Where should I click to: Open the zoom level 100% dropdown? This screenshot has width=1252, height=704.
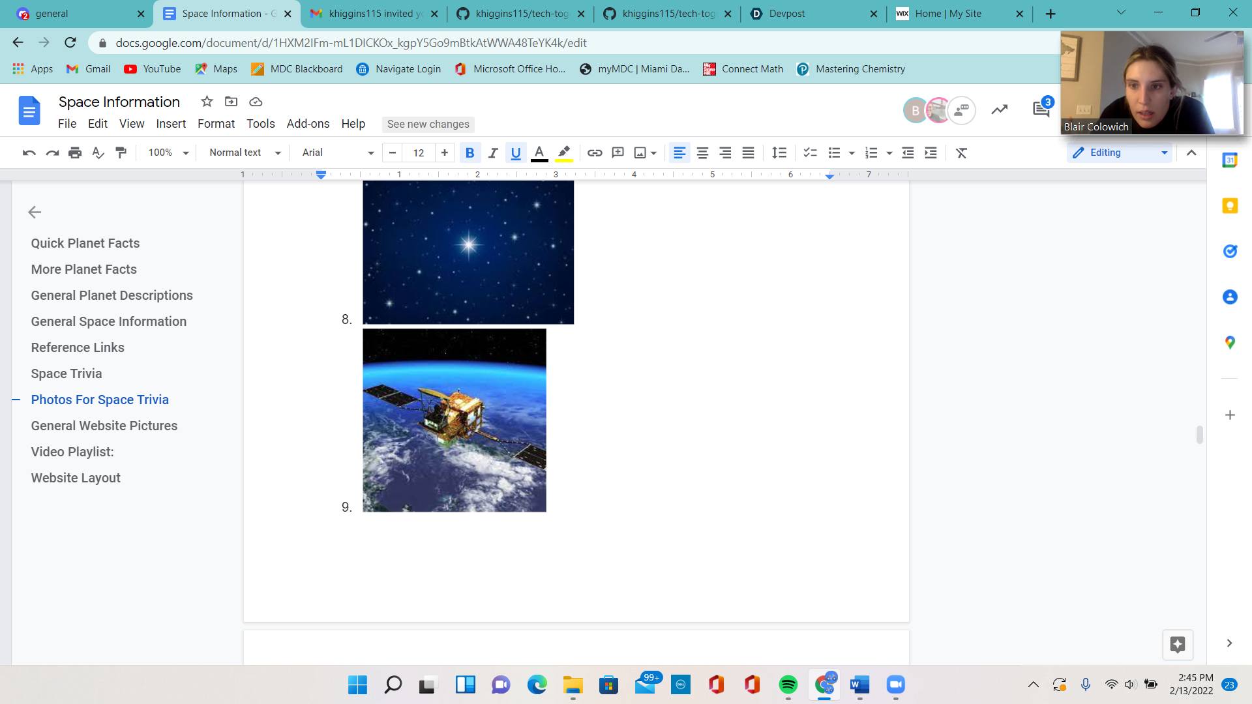(x=168, y=153)
